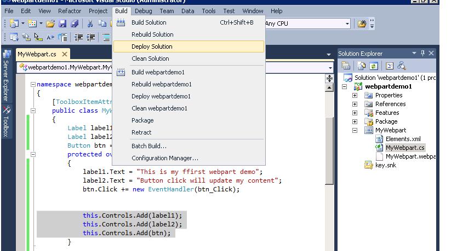Select key.snk in Solution Explorer
Image resolution: width=457 pixels, height=251 pixels.
coord(386,165)
